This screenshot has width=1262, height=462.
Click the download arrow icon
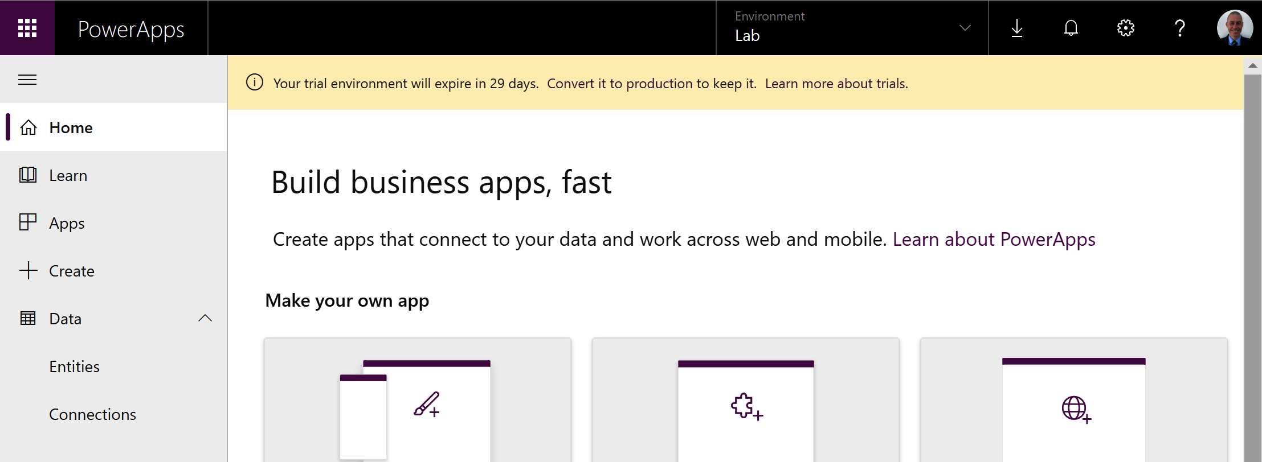click(x=1017, y=28)
